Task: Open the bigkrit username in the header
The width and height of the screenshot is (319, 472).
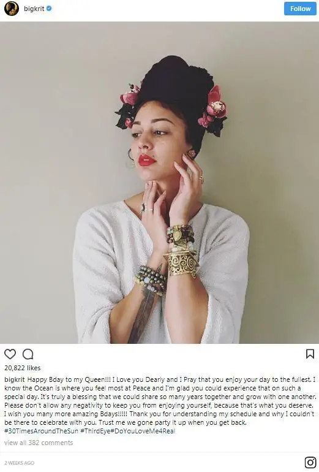Action: (34, 9)
